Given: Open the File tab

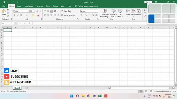Looking at the screenshot, I should (4, 6).
